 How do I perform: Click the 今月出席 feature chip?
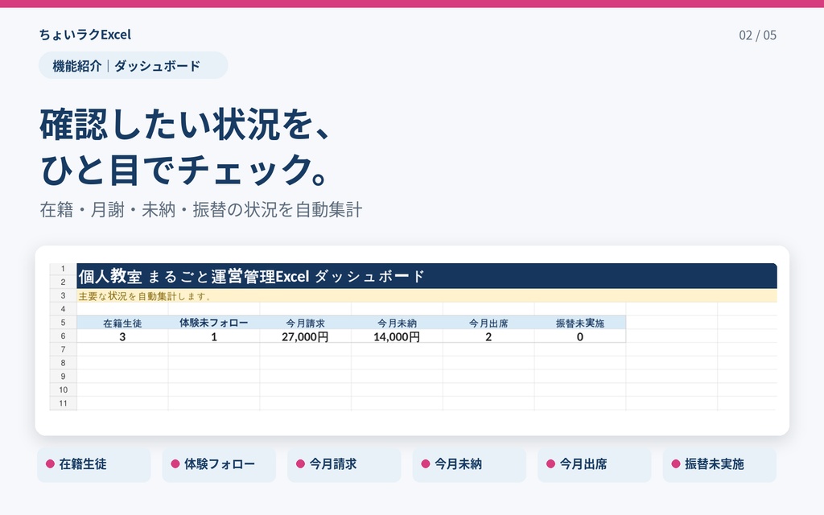tap(595, 464)
